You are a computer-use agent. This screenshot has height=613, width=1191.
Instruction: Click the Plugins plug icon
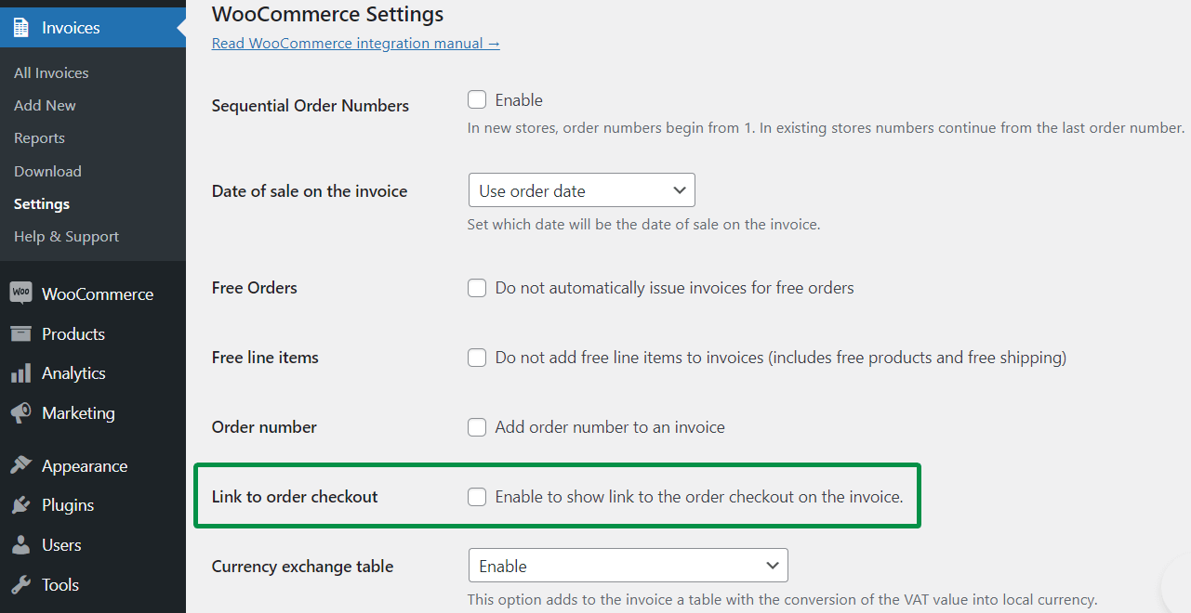[20, 505]
